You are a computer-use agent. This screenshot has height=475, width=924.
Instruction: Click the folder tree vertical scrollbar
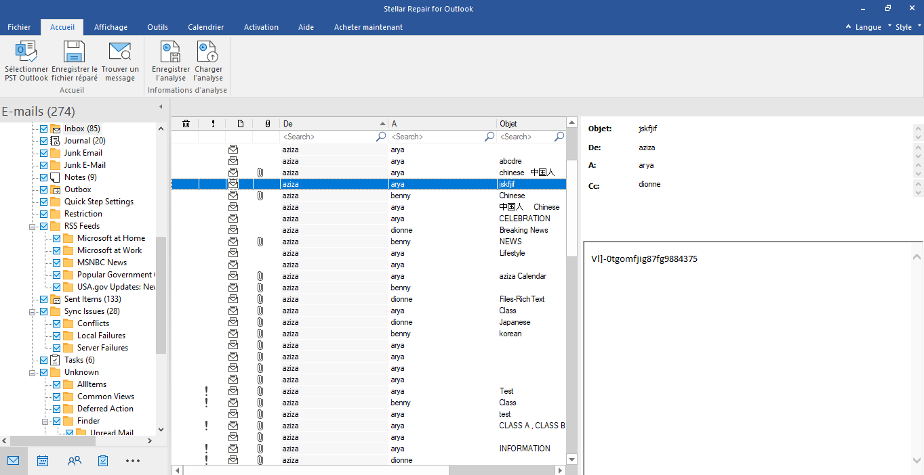(161, 294)
